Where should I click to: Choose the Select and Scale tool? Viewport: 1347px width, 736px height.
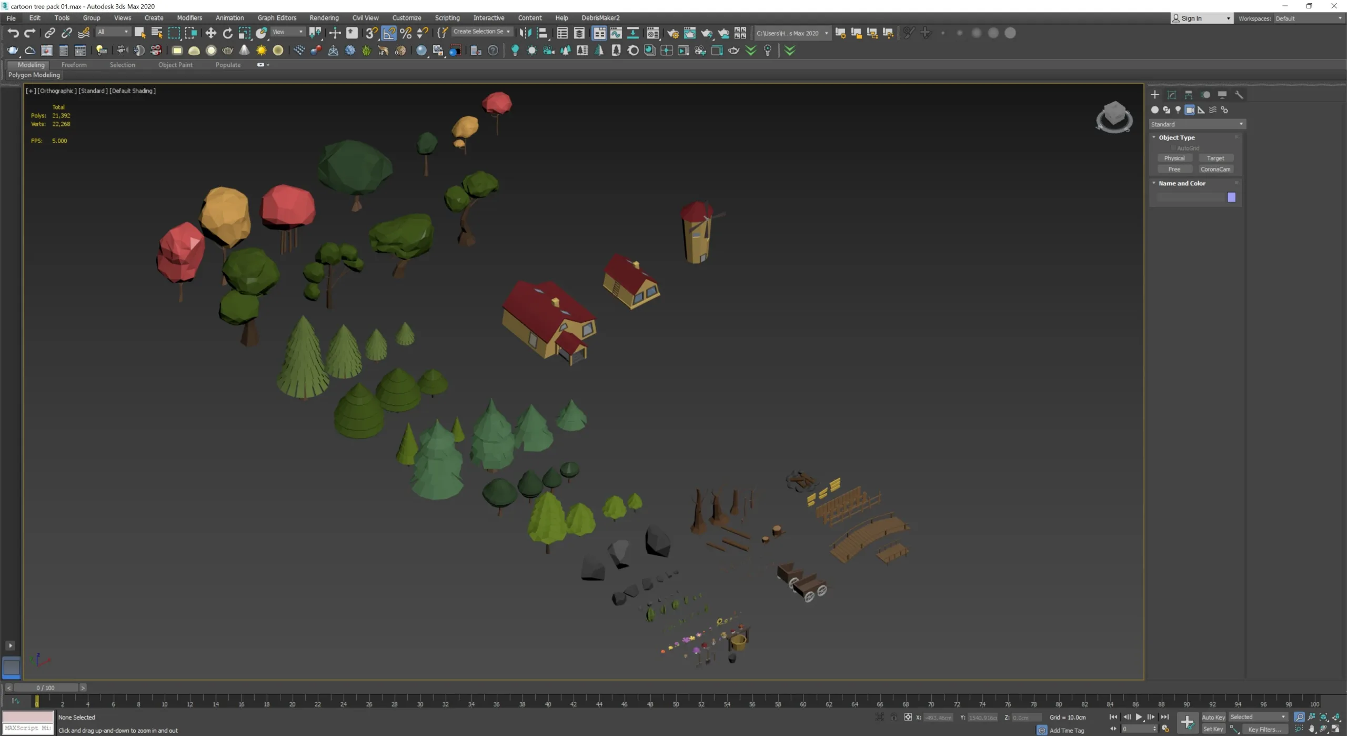(x=245, y=33)
